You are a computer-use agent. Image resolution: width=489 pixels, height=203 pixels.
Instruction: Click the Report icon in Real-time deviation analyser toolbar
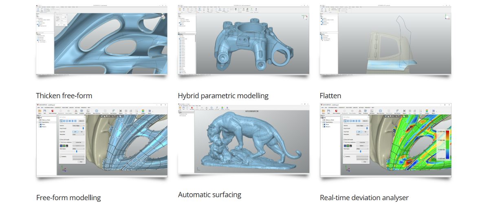(433, 111)
